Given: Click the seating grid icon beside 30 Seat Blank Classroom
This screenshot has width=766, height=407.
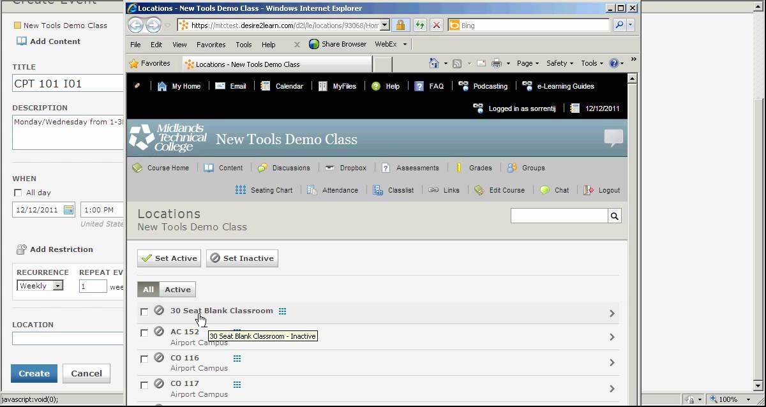Looking at the screenshot, I should pyautogui.click(x=283, y=311).
